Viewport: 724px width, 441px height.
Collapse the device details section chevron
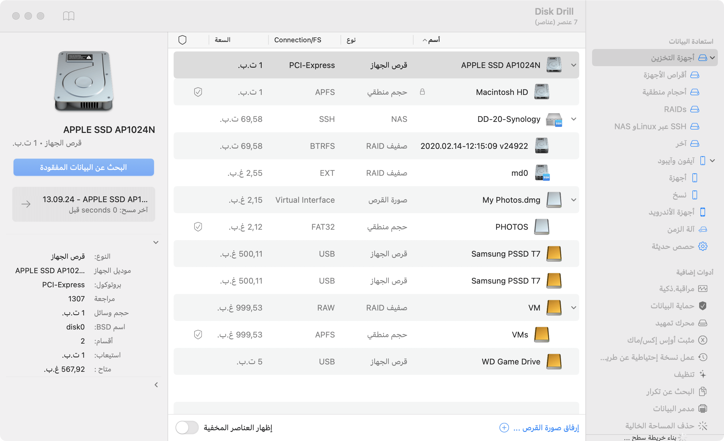click(156, 242)
